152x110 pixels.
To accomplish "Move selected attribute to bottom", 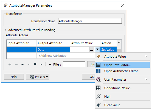I will pyautogui.click(x=41, y=64).
